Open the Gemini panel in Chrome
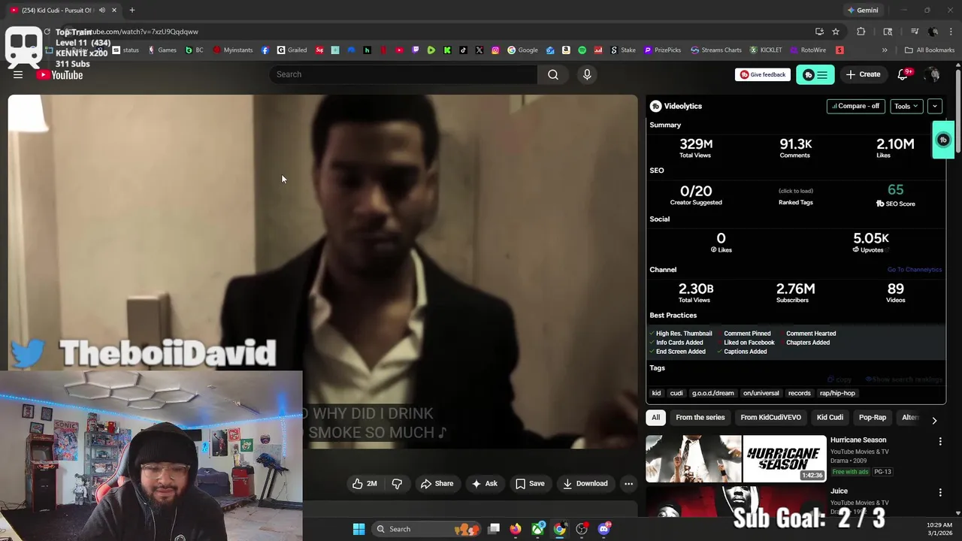Viewport: 962px width, 541px height. tap(862, 11)
